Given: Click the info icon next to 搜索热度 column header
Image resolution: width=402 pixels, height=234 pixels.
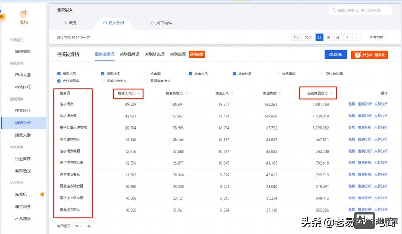Looking at the screenshot, I should pyautogui.click(x=182, y=93).
